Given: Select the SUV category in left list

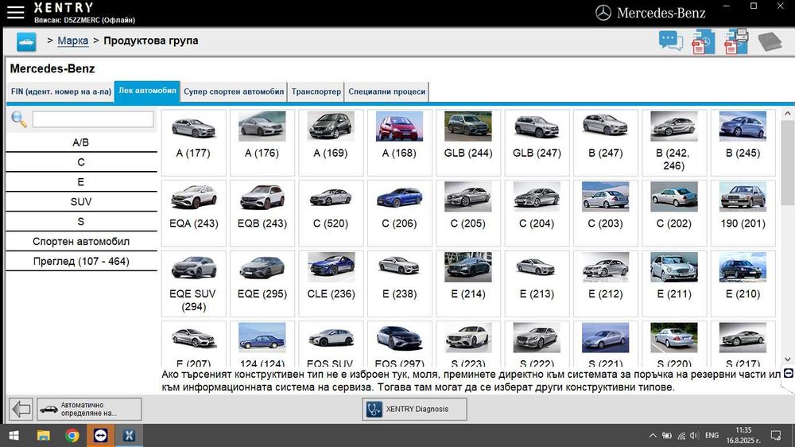Looking at the screenshot, I should (81, 202).
